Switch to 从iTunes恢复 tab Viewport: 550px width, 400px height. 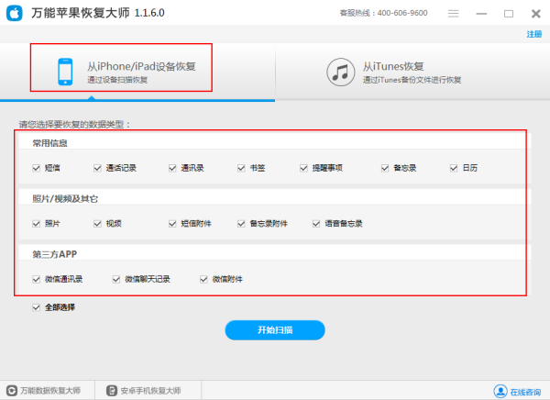coord(412,72)
